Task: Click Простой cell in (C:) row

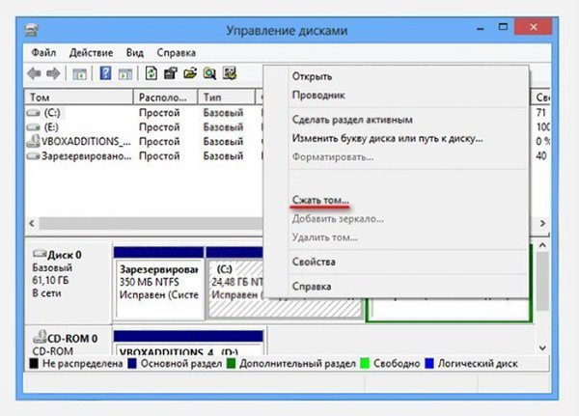Action: click(159, 113)
